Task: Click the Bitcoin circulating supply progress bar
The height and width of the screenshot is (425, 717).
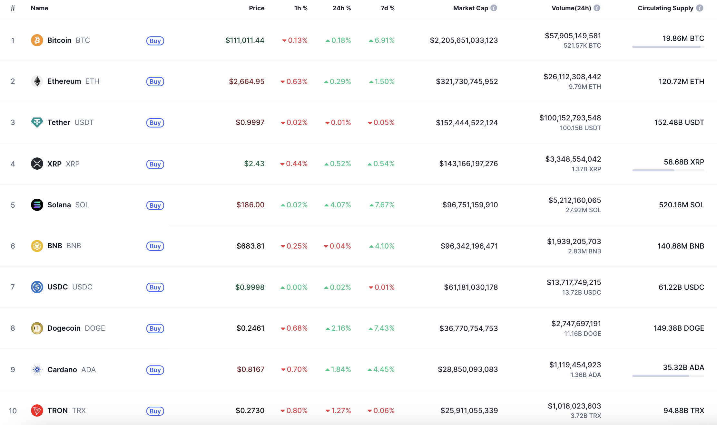Action: coord(668,47)
